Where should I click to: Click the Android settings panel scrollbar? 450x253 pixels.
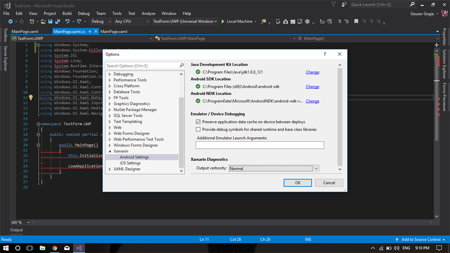tap(340, 117)
